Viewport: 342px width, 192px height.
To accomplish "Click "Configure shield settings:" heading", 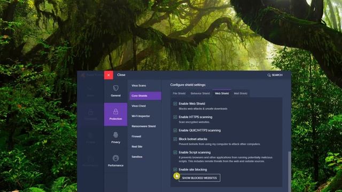I will pos(188,85).
